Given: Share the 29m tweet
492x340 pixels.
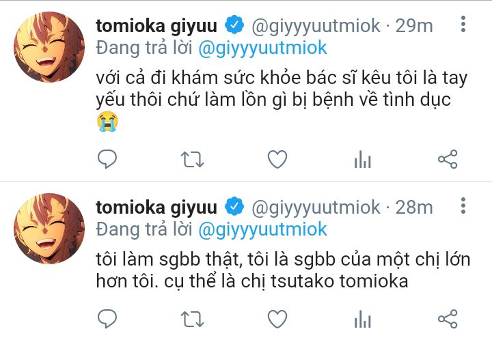Looking at the screenshot, I should (448, 159).
